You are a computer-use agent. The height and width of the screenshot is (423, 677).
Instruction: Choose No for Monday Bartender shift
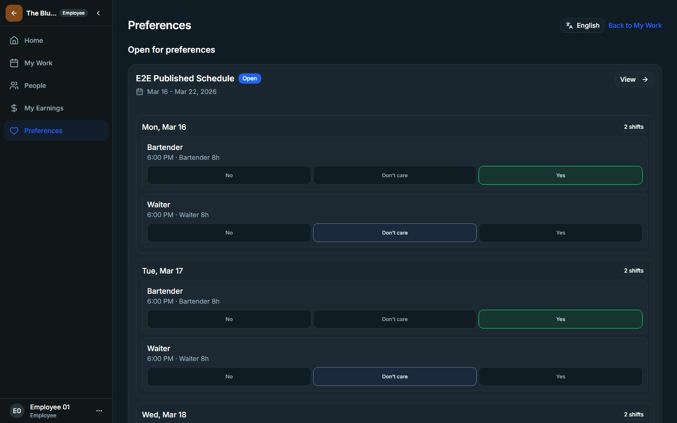(229, 175)
